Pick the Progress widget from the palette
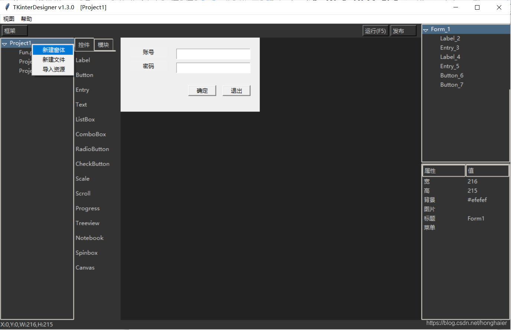Screen dimensions: 511x330 pos(88,209)
